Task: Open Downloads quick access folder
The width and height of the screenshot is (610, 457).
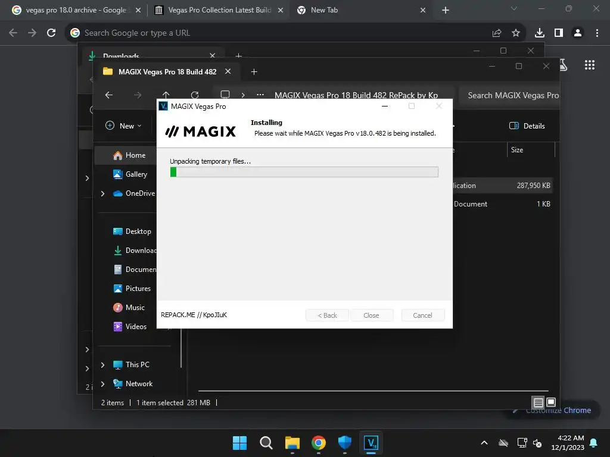Action: 135,251
